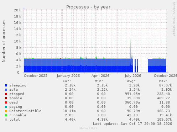Click sleeping current value 2.16k

coord(70,85)
